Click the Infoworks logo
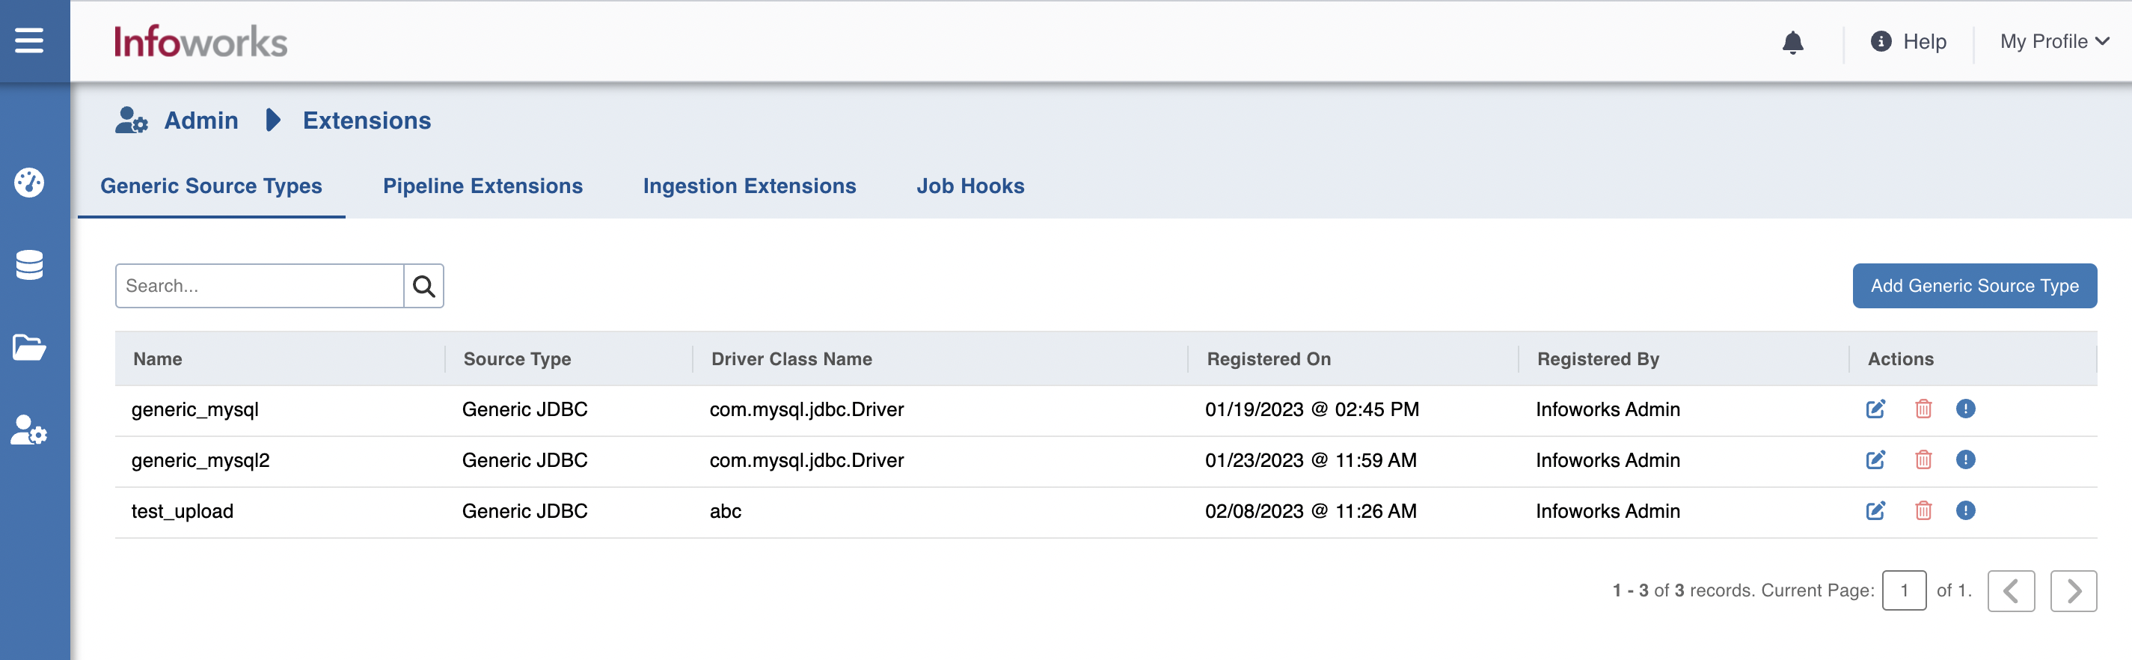Viewport: 2132px width, 660px height. point(200,41)
